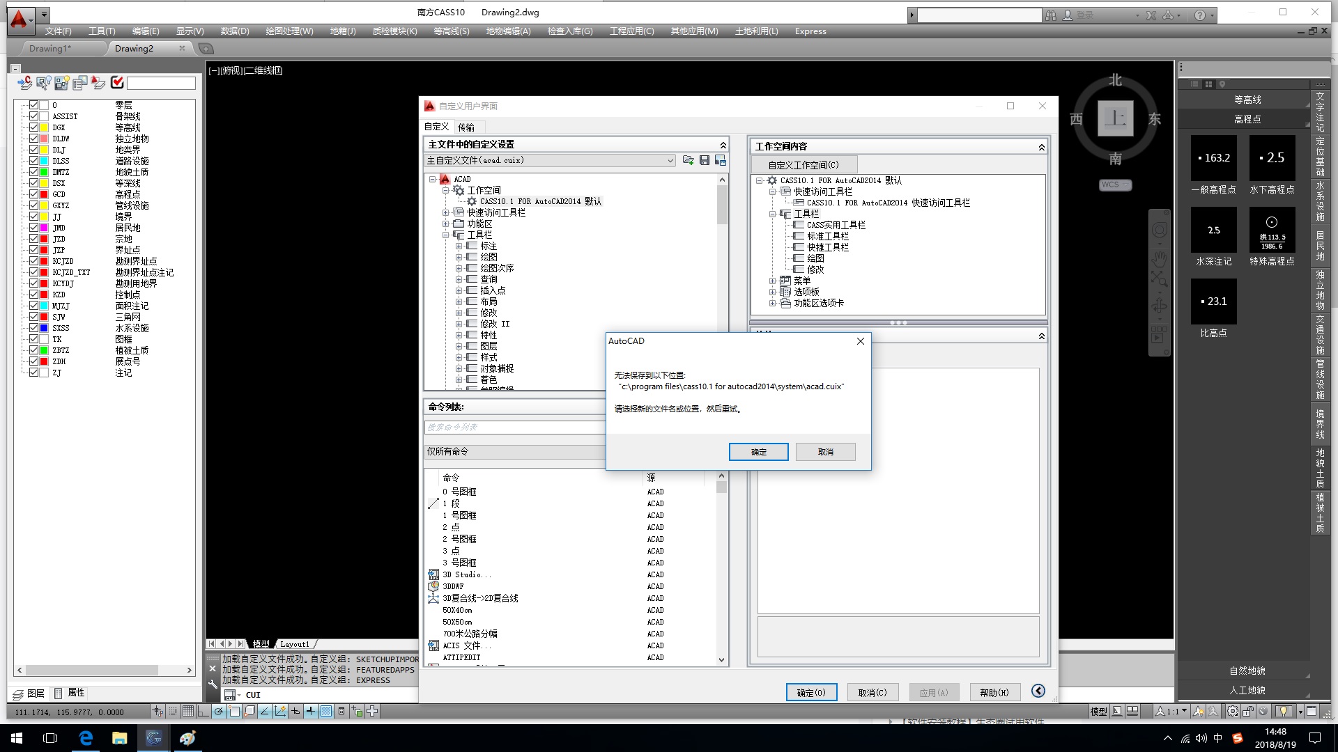Open Microsoft Edge from the taskbar

pos(86,738)
